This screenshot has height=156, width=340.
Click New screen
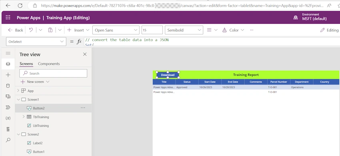[x=35, y=82]
